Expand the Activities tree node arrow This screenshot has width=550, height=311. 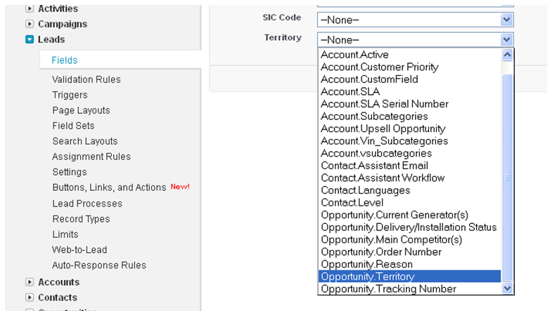pos(30,9)
